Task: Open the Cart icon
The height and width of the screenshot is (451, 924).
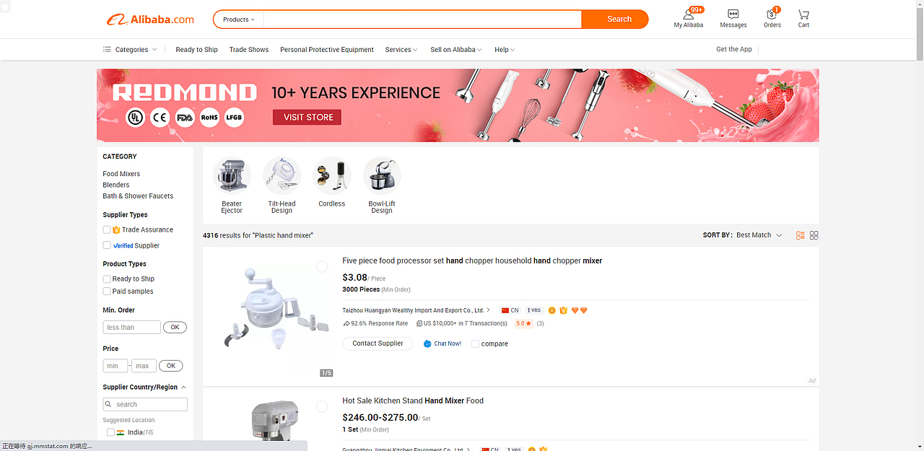Action: (x=803, y=15)
